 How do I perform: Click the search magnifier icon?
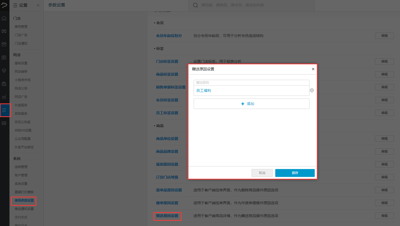pyautogui.click(x=195, y=5)
